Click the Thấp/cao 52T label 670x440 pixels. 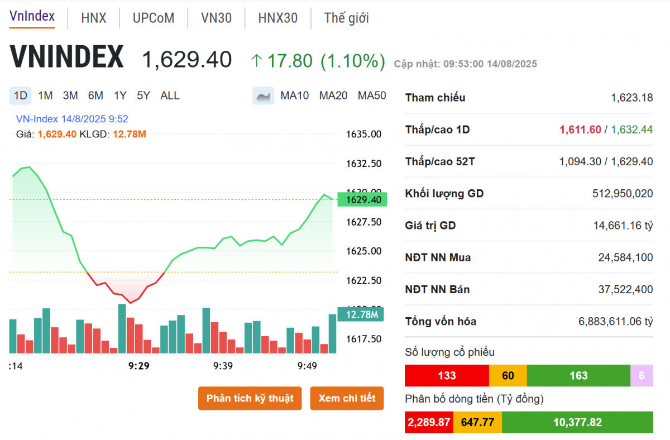coord(440,162)
